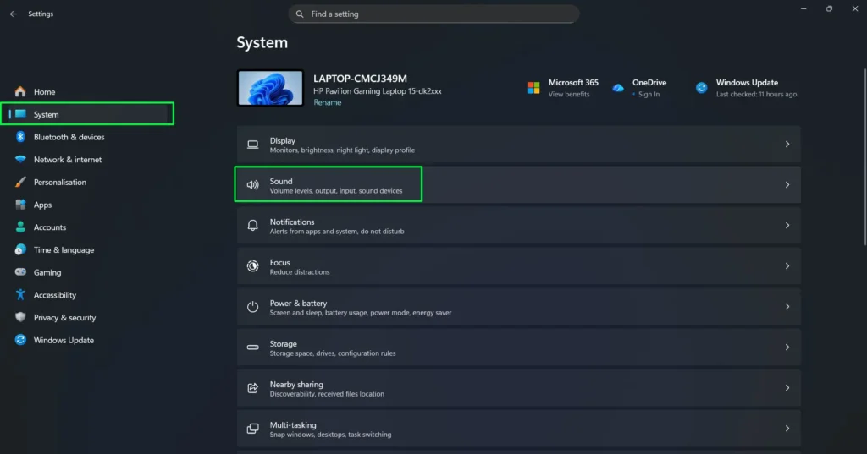Viewport: 867px width, 454px height.
Task: Expand the Nearby sharing row chevron
Action: click(787, 388)
